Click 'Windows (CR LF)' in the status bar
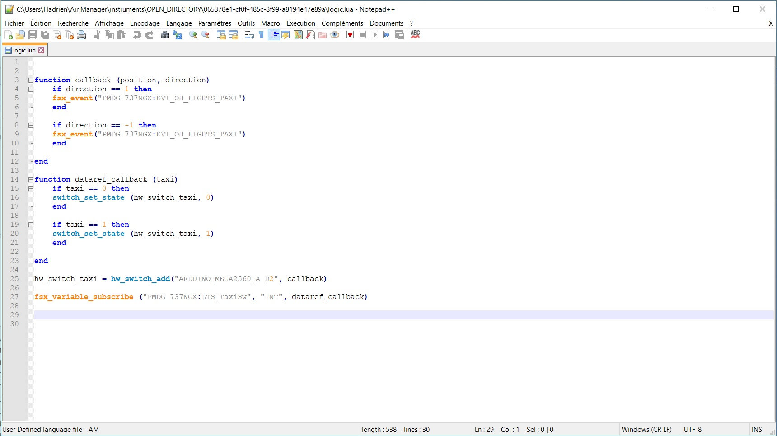The height and width of the screenshot is (436, 777). tap(646, 430)
